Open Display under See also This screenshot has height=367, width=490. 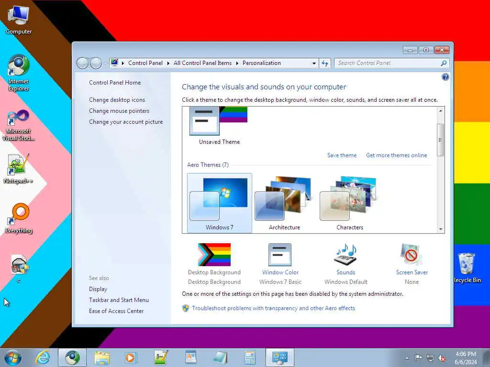pos(98,289)
